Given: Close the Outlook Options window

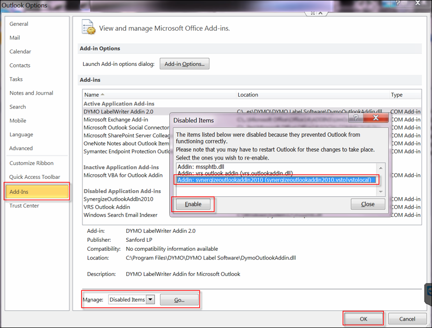Looking at the screenshot, I should pos(418,3).
